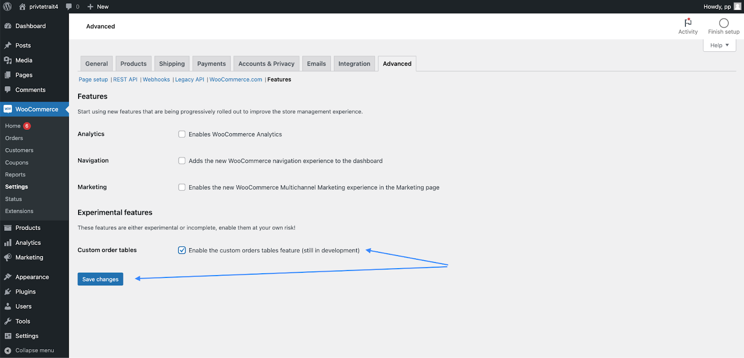
Task: Click the Appearance paintbrush icon
Action: [8, 277]
